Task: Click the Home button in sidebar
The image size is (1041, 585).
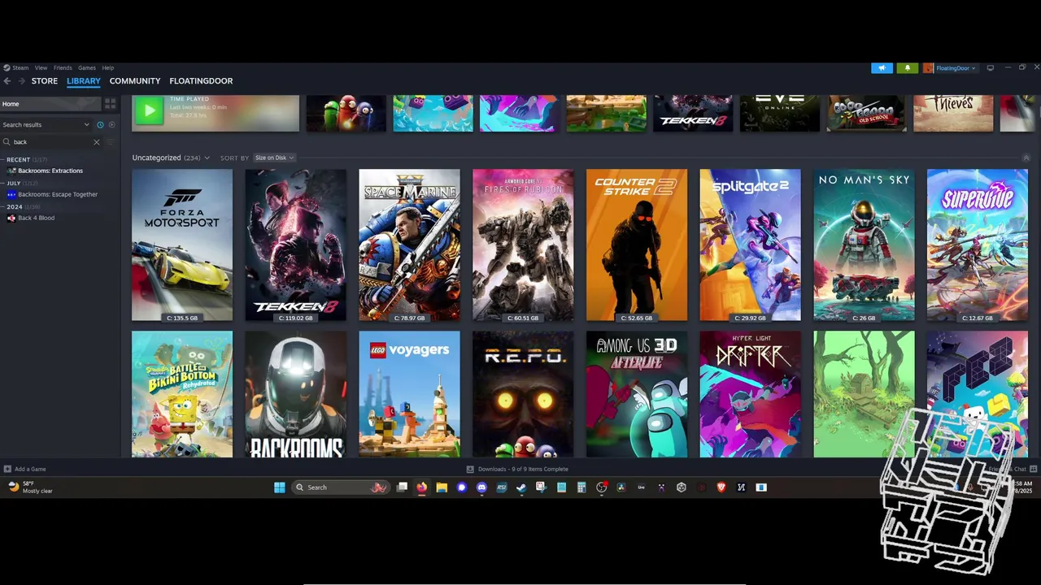Action: tap(50, 104)
